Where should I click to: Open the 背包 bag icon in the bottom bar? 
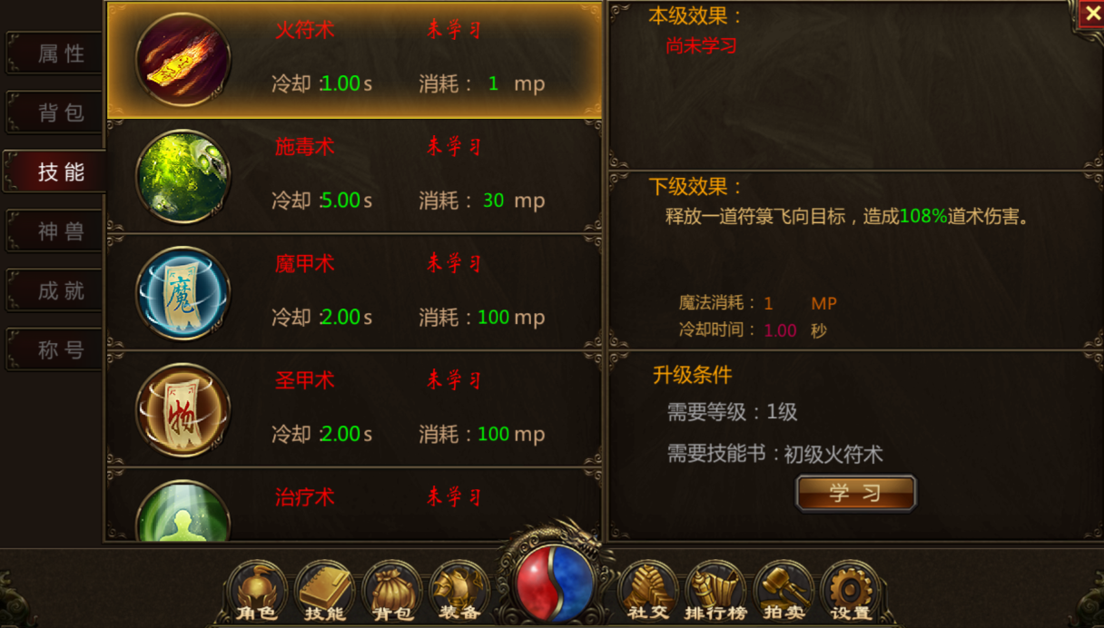(392, 592)
